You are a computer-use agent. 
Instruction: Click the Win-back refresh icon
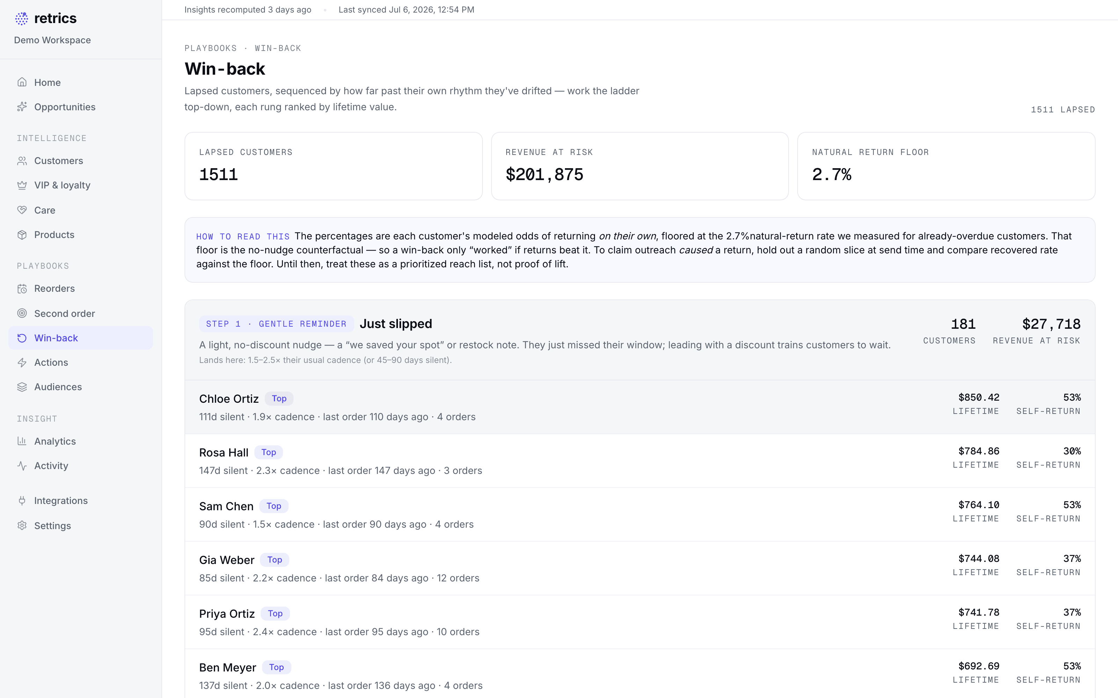22,338
